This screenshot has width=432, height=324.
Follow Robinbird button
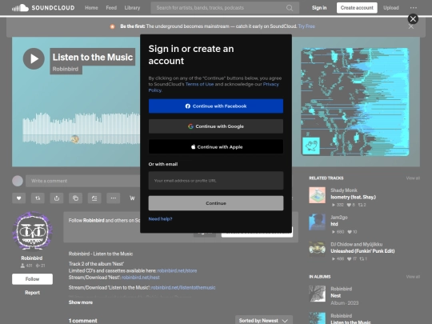point(32,279)
